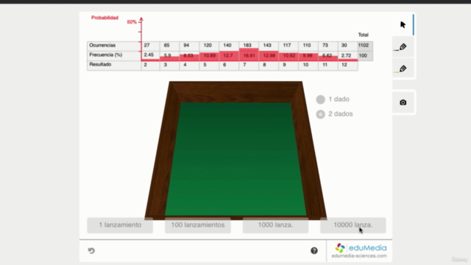The image size is (471, 265).
Task: Open help with the question mark icon
Action: [314, 250]
